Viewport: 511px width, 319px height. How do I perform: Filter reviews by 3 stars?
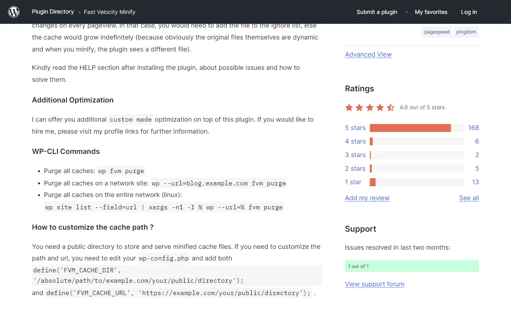click(355, 155)
